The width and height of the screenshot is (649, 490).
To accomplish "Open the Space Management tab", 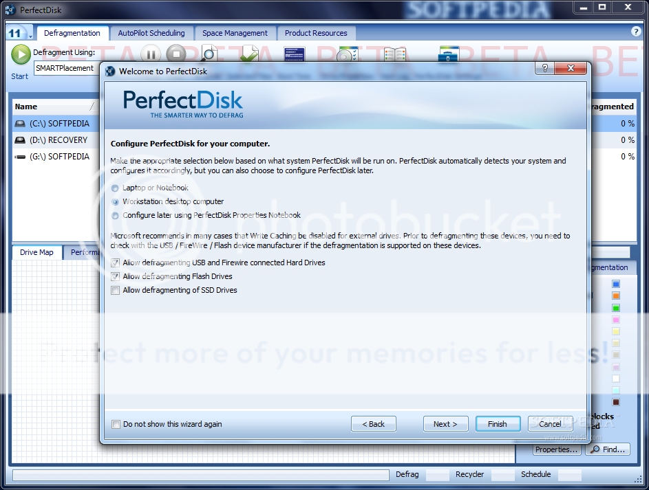I will (235, 32).
